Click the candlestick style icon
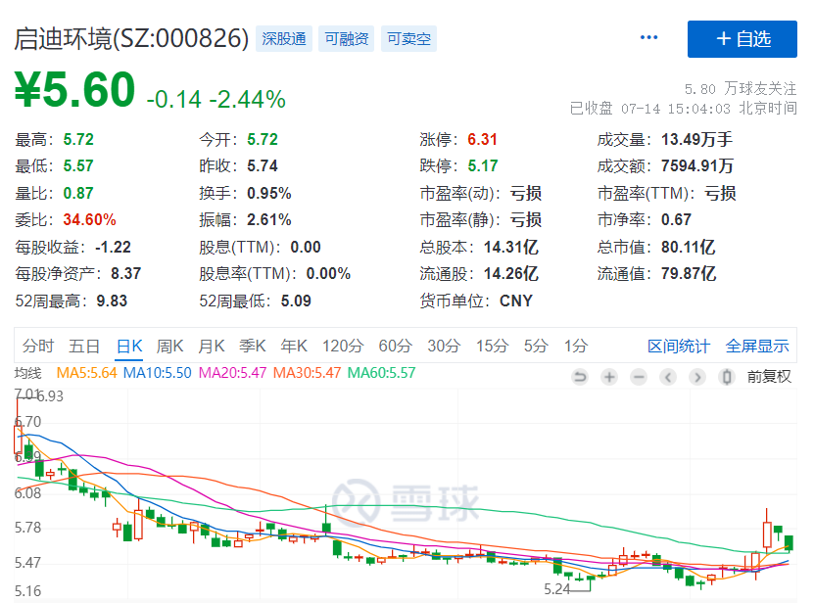This screenshot has width=814, height=603. tap(727, 377)
